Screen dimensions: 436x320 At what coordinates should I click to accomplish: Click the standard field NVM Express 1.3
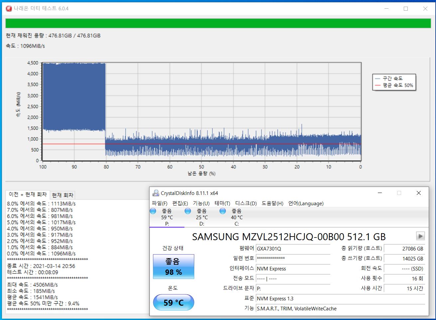(x=340, y=298)
